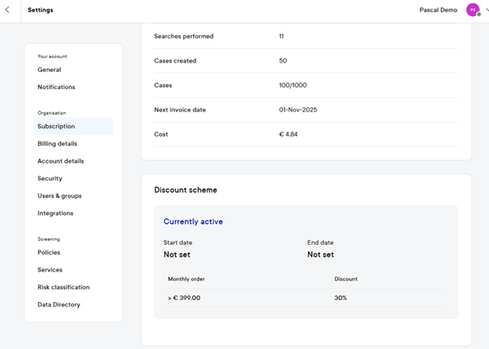489x349 pixels.
Task: Open the Security settings
Action: [50, 179]
